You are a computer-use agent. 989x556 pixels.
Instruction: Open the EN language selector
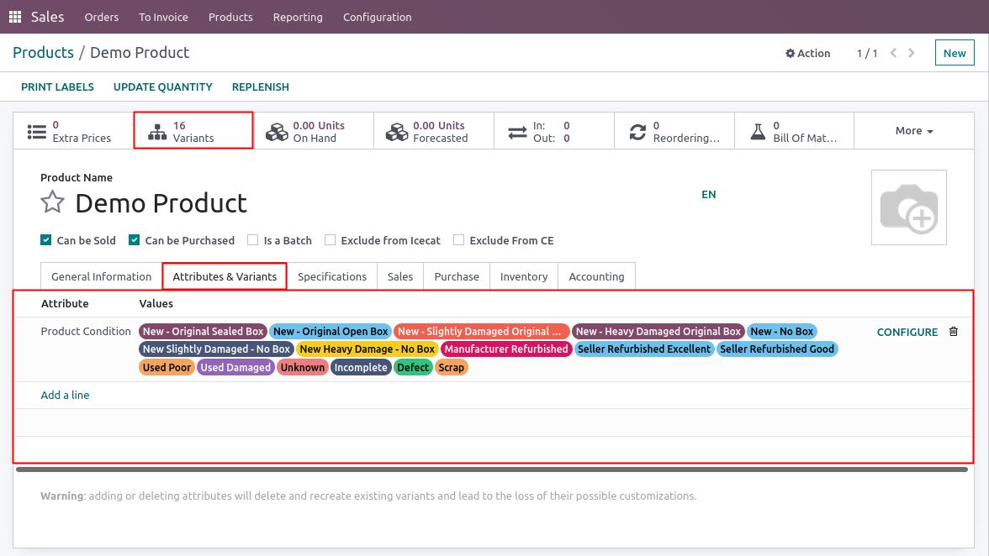[x=708, y=194]
